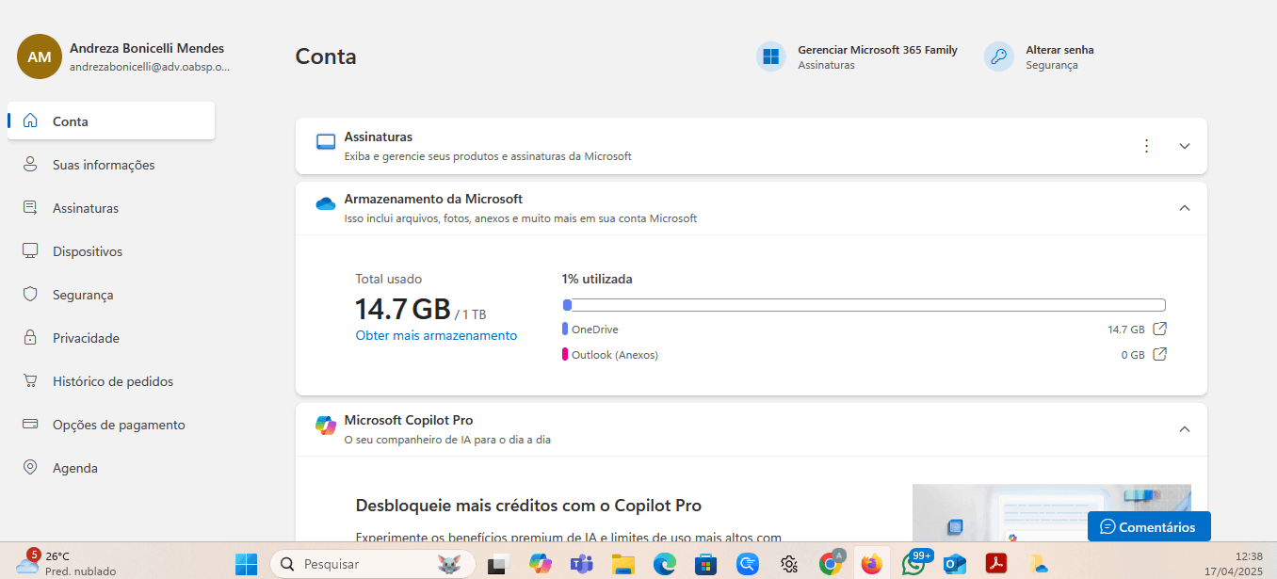Open Outlook (Anexos) external link icon
The height and width of the screenshot is (579, 1277).
[x=1160, y=354]
